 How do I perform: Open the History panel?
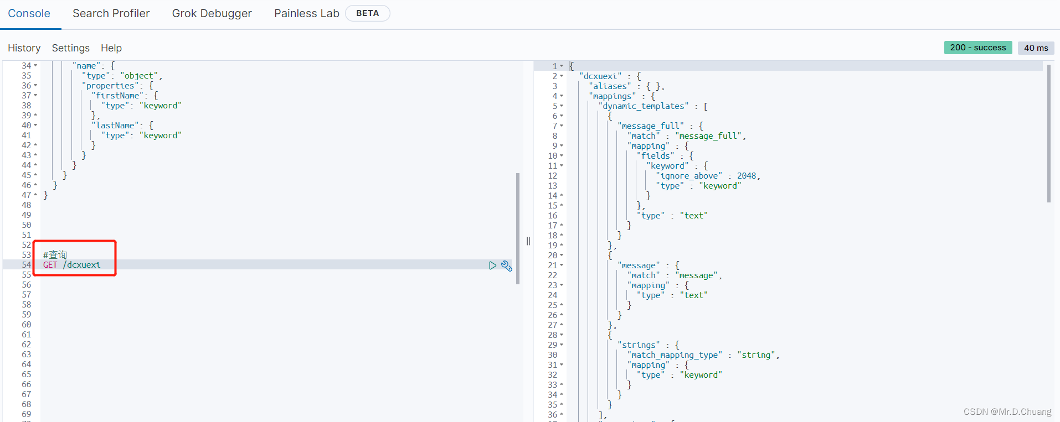(x=24, y=48)
